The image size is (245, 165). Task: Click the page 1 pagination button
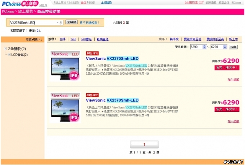(x=144, y=145)
